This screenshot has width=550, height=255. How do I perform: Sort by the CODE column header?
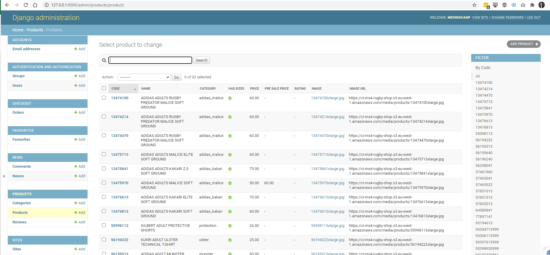pyautogui.click(x=116, y=89)
